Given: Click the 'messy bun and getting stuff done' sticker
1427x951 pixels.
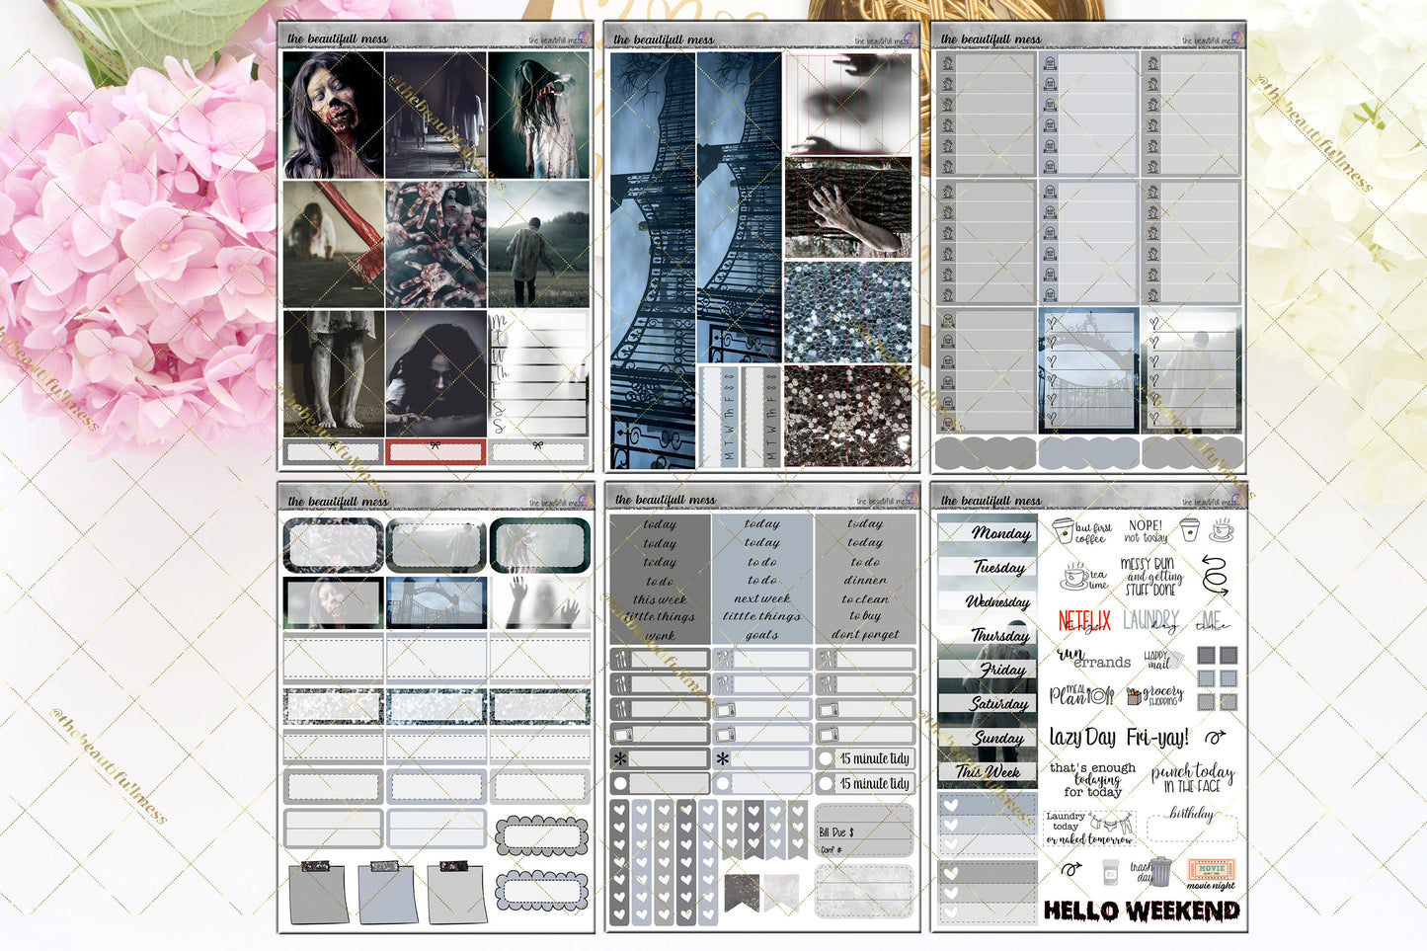Looking at the screenshot, I should 1151,577.
